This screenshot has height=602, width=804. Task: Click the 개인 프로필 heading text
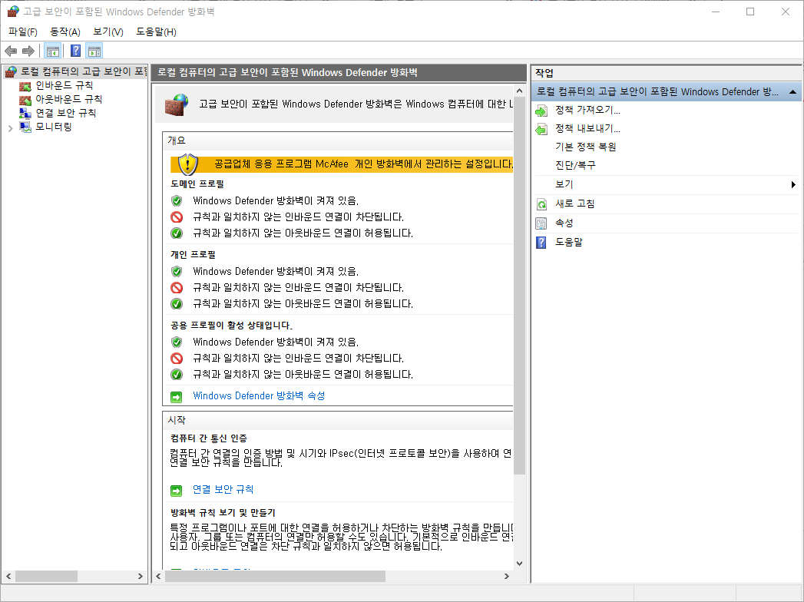click(193, 254)
